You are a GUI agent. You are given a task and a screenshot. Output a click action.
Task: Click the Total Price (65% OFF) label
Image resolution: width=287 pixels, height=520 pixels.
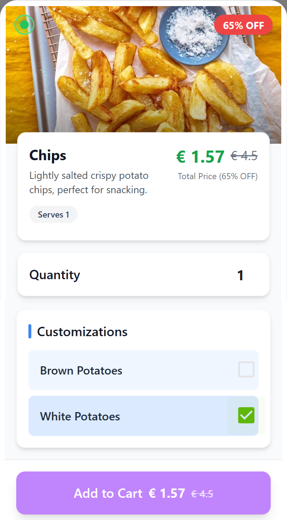(x=217, y=176)
